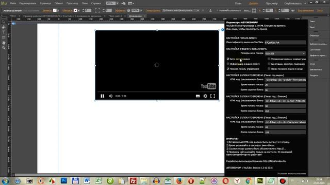Switch the video to fullscreen
330x185 pixels.
pyautogui.click(x=212, y=96)
